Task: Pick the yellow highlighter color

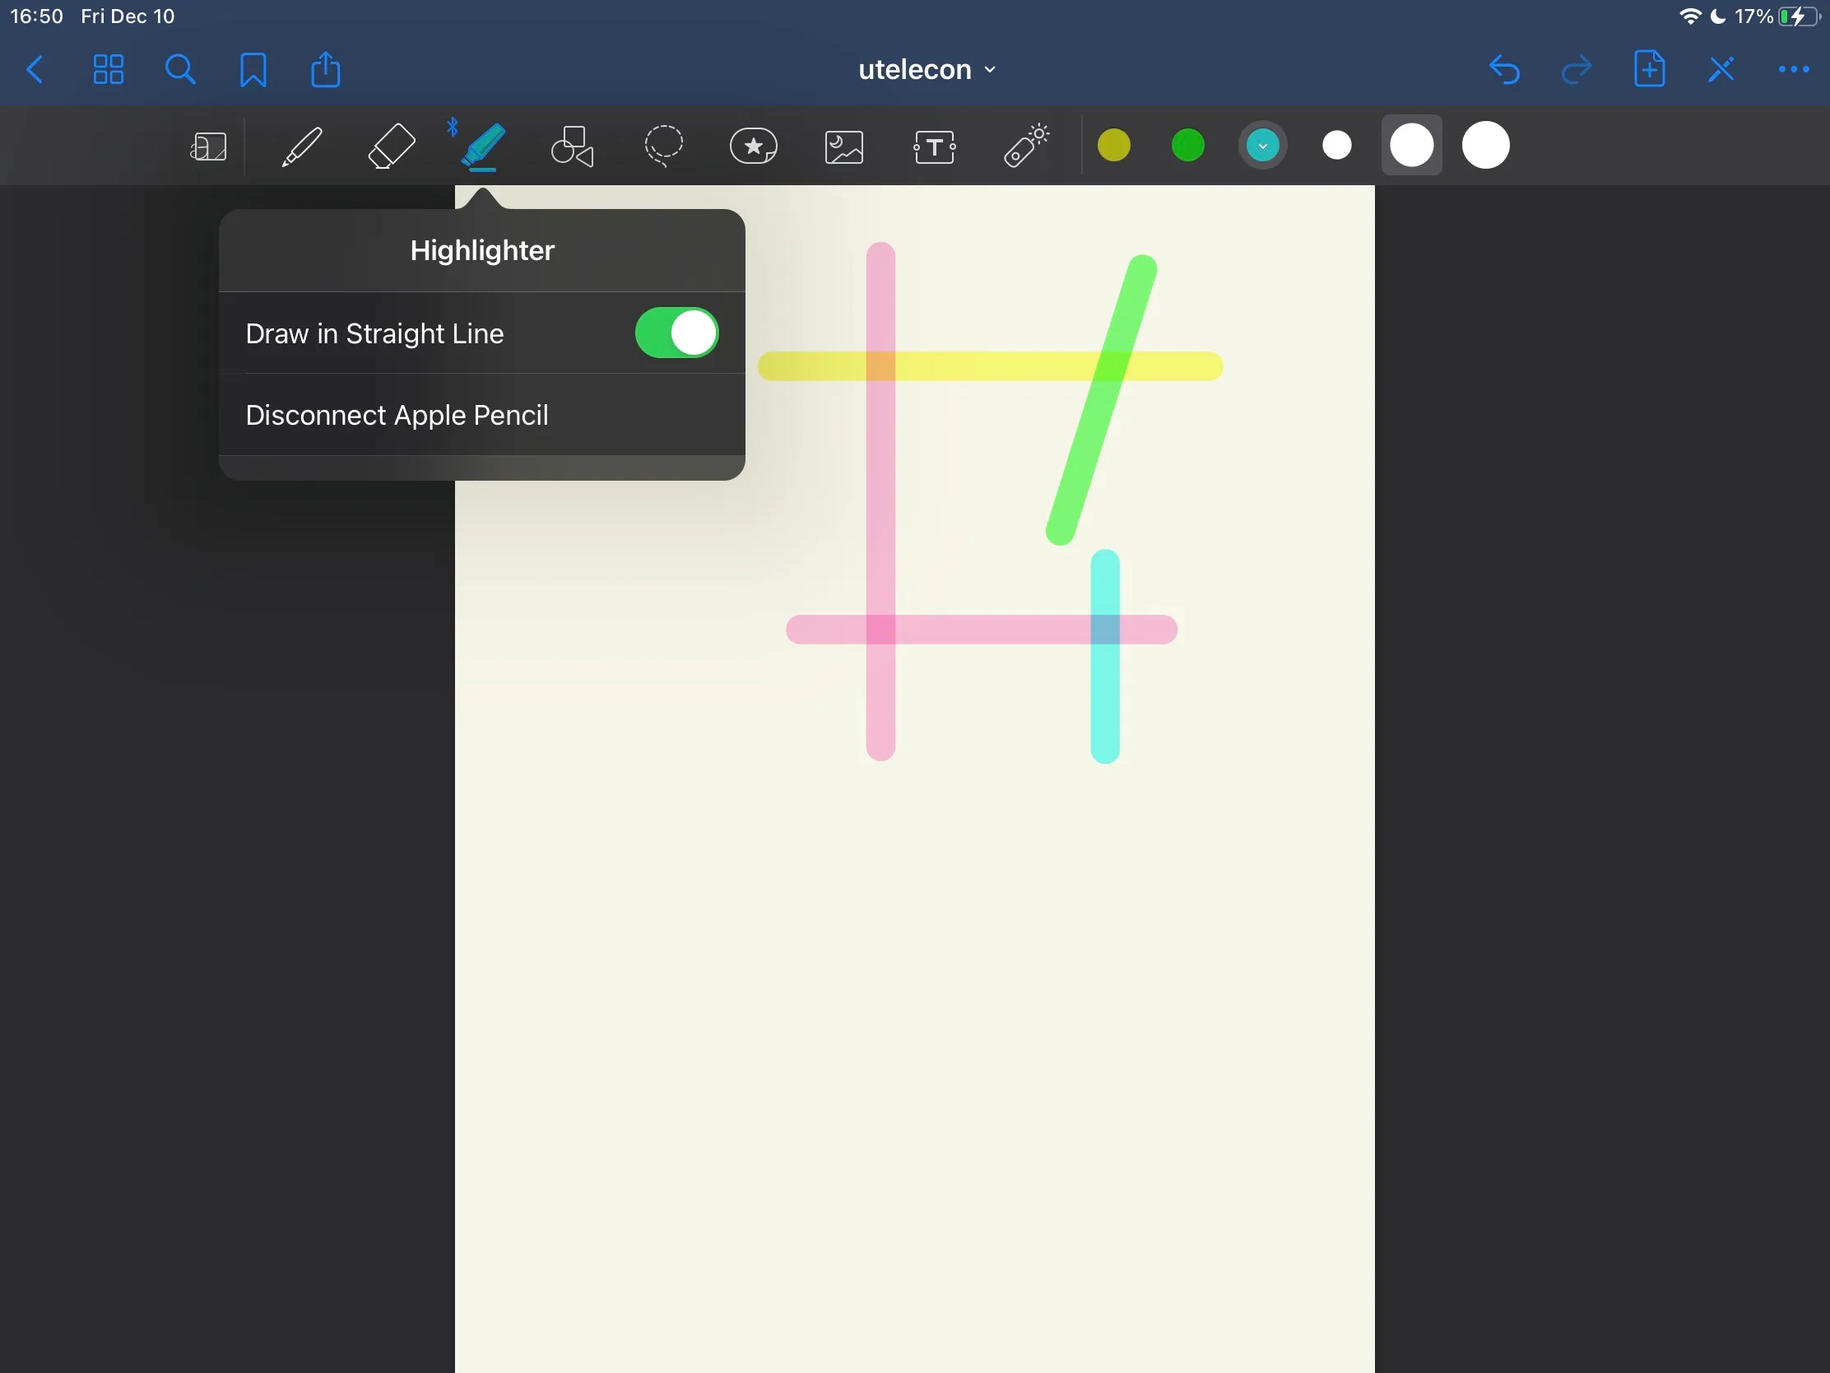Action: click(x=1113, y=146)
